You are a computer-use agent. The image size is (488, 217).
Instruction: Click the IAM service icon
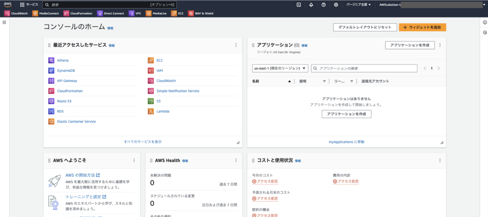(150, 70)
